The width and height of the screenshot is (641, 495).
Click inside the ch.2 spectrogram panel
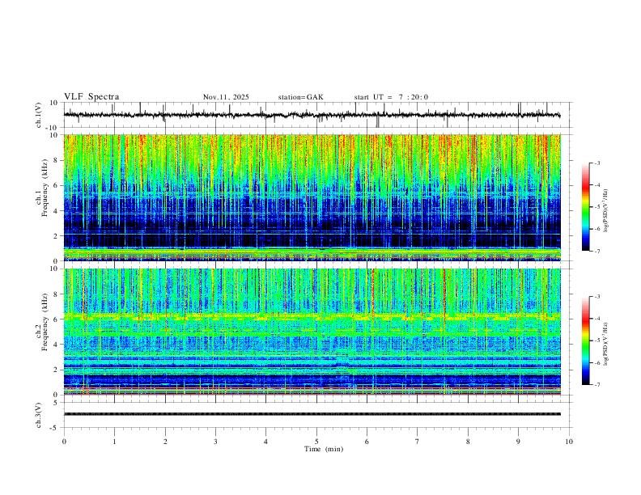(312, 332)
